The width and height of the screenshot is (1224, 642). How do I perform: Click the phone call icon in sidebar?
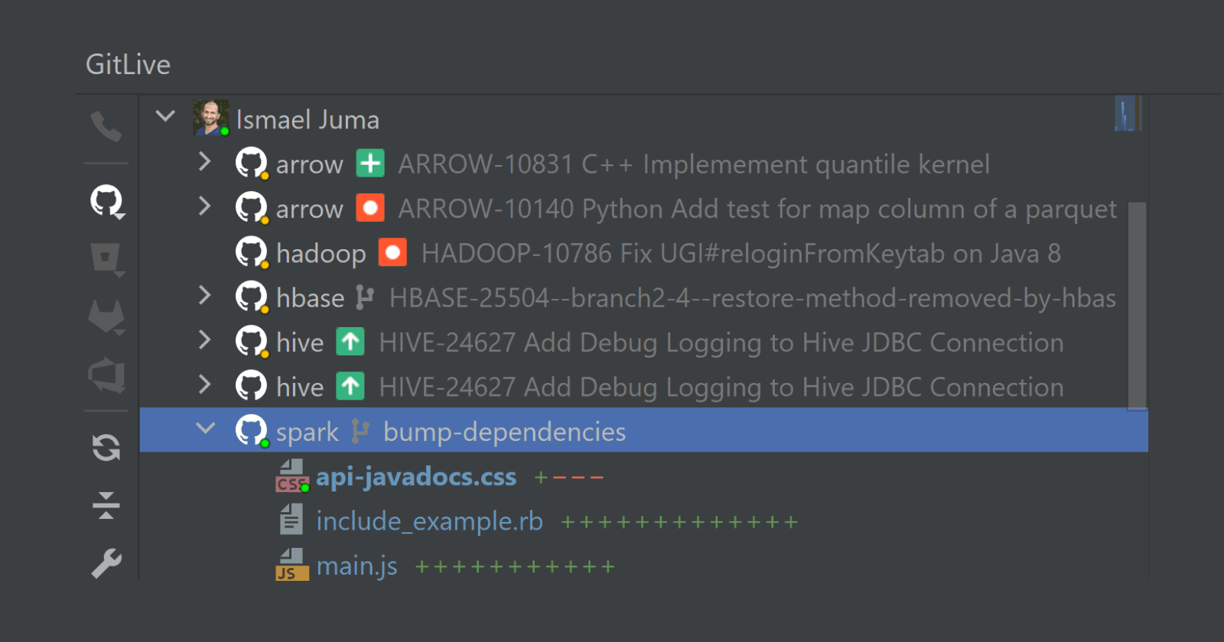(x=106, y=126)
